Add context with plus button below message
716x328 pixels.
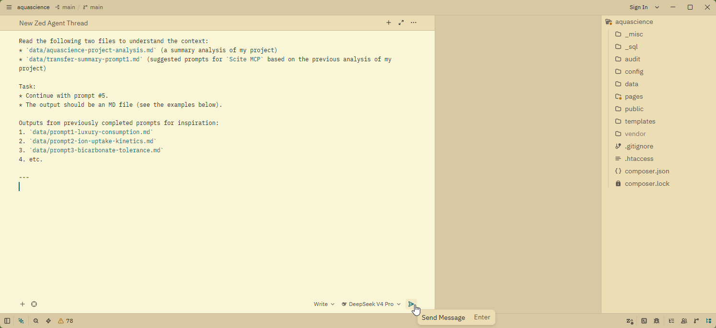(22, 304)
